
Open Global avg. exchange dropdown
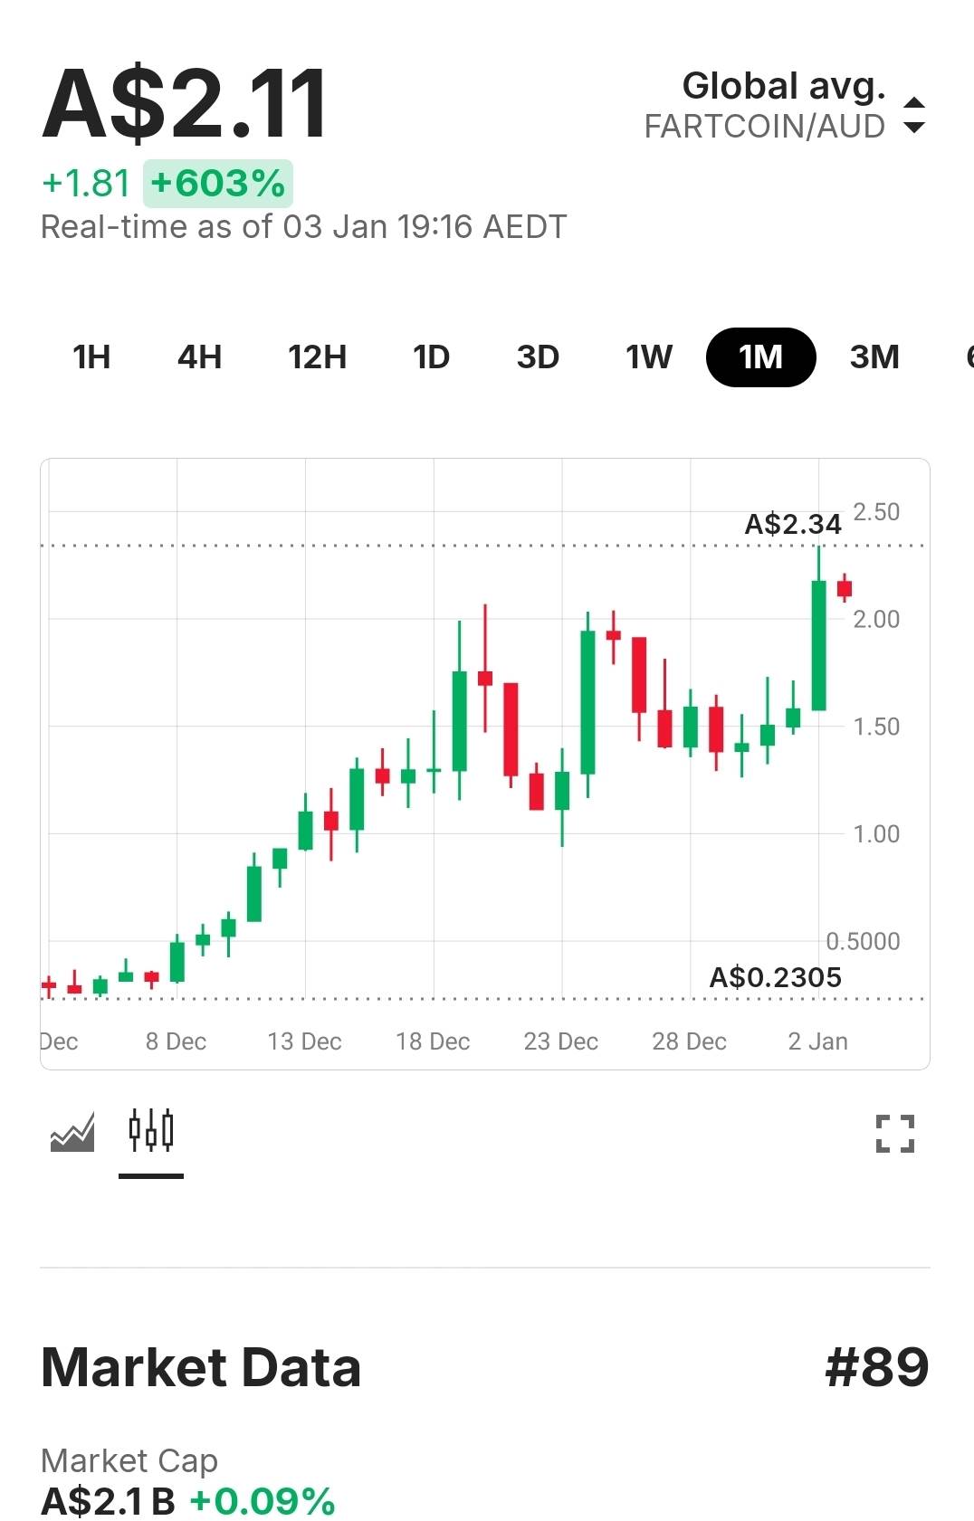tap(783, 87)
